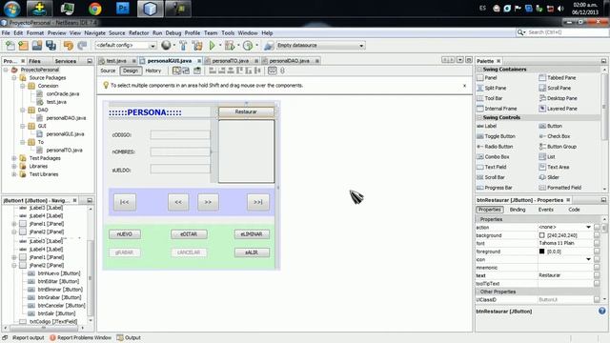The height and width of the screenshot is (343, 610).
Task: Open the Debug menu
Action: (173, 33)
